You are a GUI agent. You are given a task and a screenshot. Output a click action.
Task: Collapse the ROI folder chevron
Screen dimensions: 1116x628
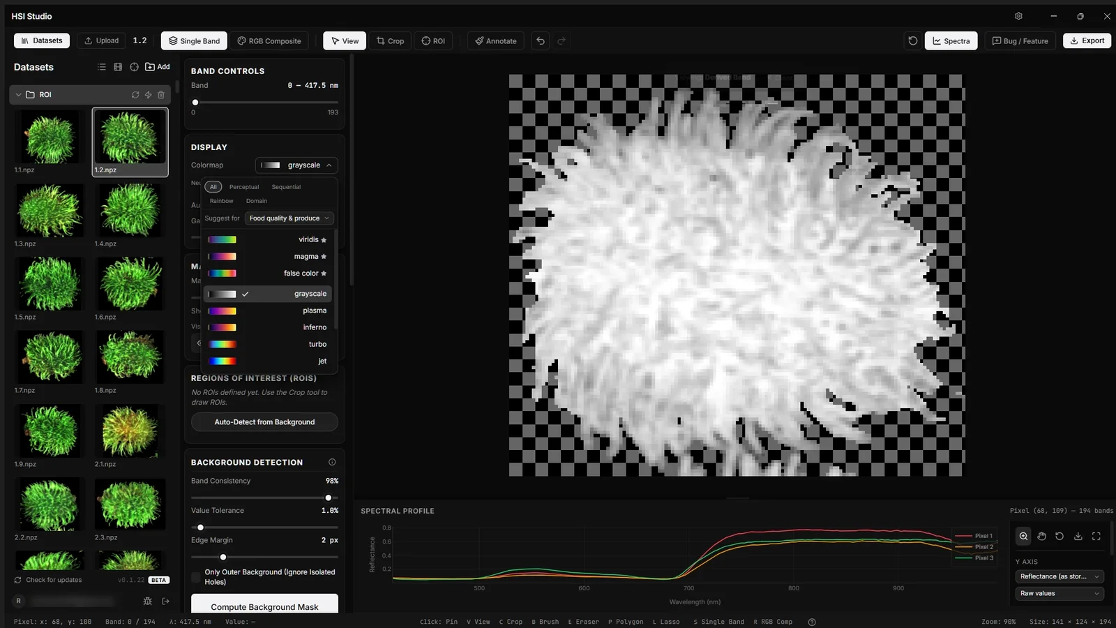click(x=18, y=95)
